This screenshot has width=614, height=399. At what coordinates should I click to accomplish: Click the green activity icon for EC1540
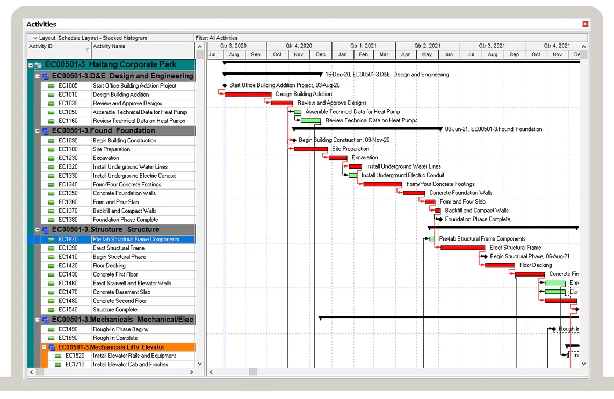(51, 310)
